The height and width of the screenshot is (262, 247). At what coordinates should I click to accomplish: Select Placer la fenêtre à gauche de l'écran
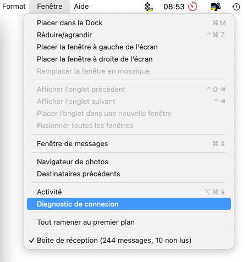pos(129,47)
